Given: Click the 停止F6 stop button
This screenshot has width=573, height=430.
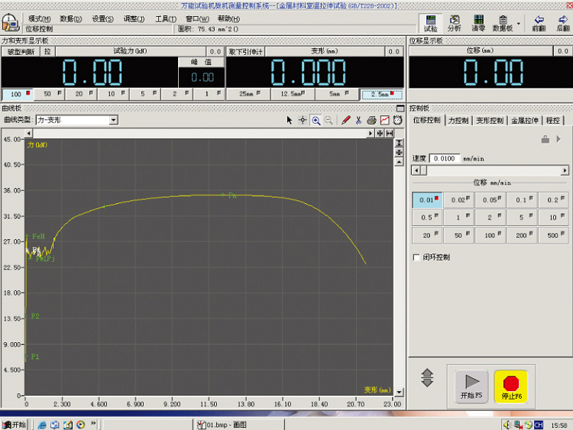Looking at the screenshot, I should (511, 387).
